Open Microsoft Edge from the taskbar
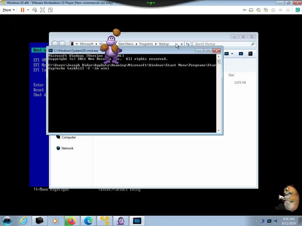This screenshot has width=302, height=226. pos(88,221)
